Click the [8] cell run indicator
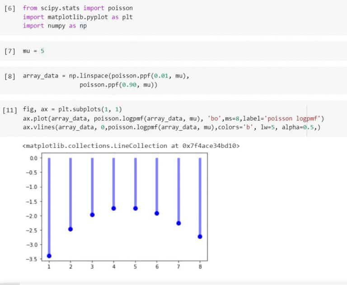Image resolution: width=347 pixels, height=285 pixels. [10, 77]
